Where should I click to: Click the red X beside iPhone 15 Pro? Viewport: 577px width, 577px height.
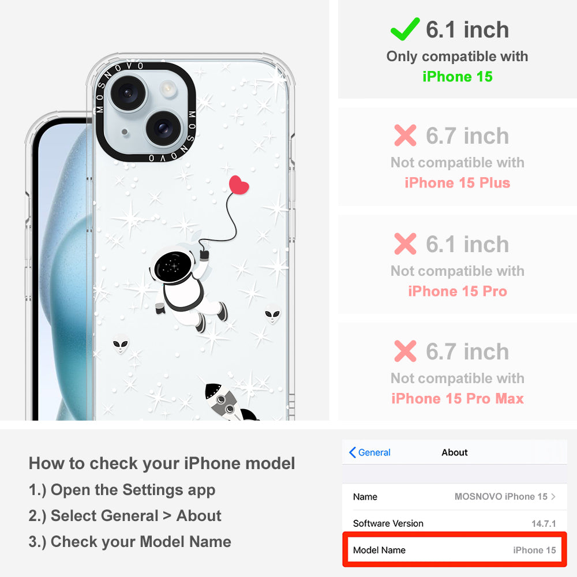tap(405, 243)
